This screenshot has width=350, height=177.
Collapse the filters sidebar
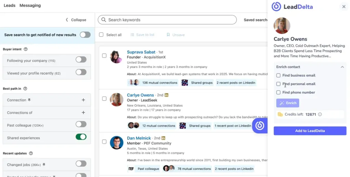pos(76,20)
